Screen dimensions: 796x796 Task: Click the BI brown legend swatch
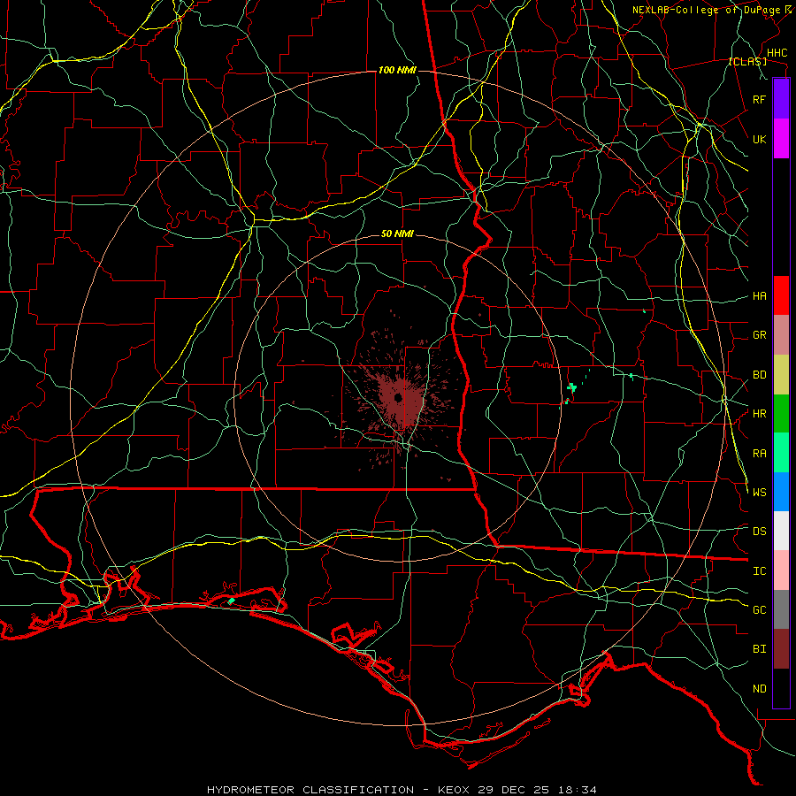[x=781, y=649]
